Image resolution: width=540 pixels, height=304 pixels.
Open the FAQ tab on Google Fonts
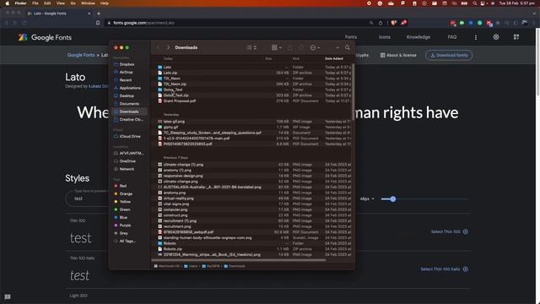click(x=452, y=37)
